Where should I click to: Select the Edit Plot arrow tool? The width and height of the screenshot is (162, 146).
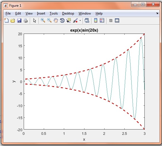[35, 20]
